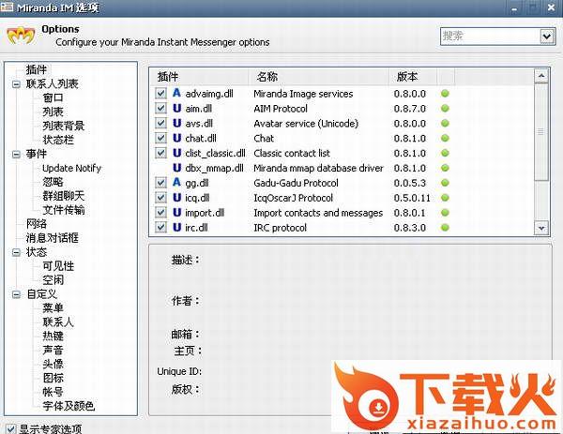The height and width of the screenshot is (434, 563).
Task: Click green status dot for dbx_mmap.dll
Action: pyautogui.click(x=445, y=168)
